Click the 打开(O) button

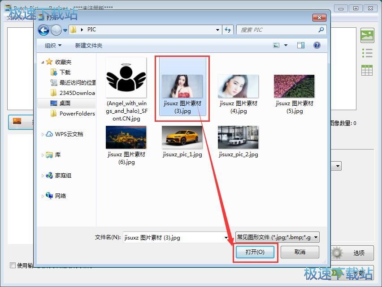pyautogui.click(x=255, y=252)
